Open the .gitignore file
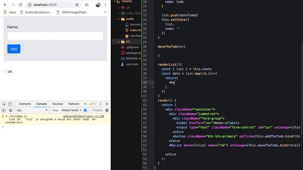This screenshot has height=170, width=303. coord(130,47)
